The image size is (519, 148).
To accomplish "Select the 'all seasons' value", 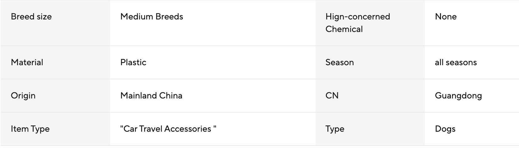I will click(x=456, y=62).
